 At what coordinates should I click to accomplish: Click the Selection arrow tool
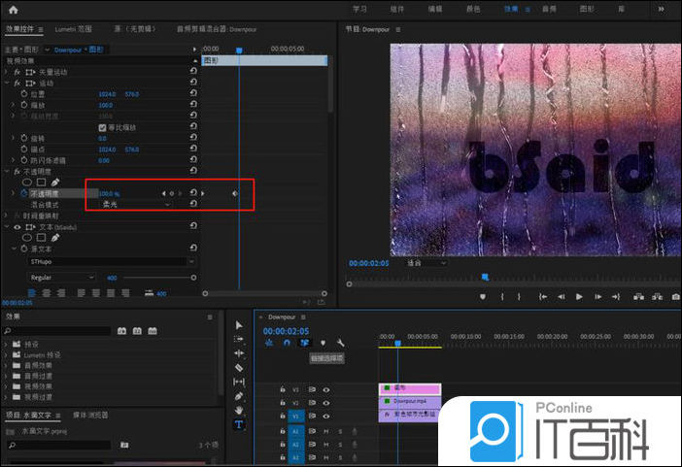[x=239, y=325]
